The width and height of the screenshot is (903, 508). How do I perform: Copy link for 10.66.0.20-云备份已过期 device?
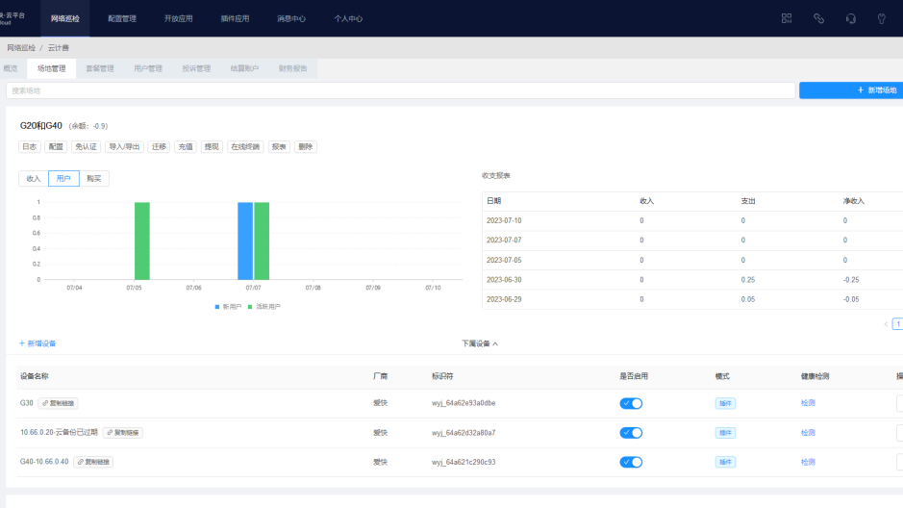123,433
